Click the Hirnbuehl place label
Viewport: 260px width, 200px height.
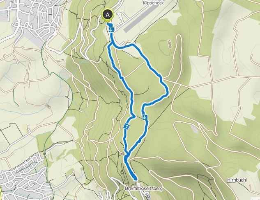coord(237,180)
